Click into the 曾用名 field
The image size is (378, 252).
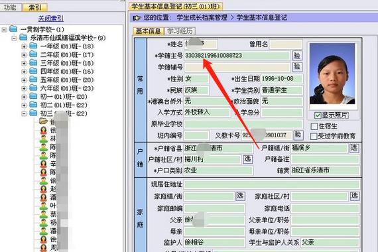coord(286,44)
